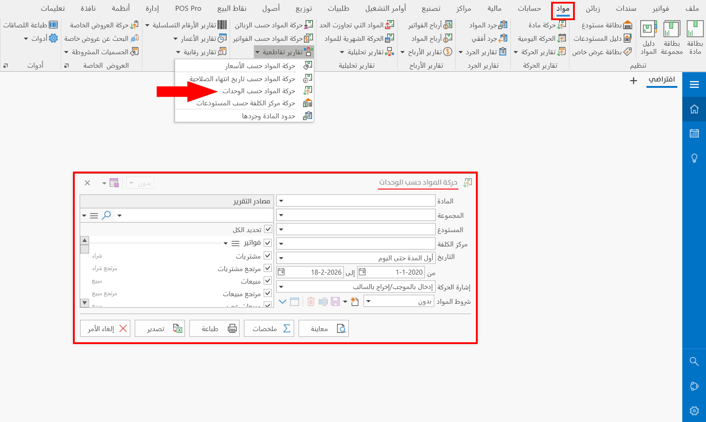Expand conditions with the blue chevron icon

point(282,301)
